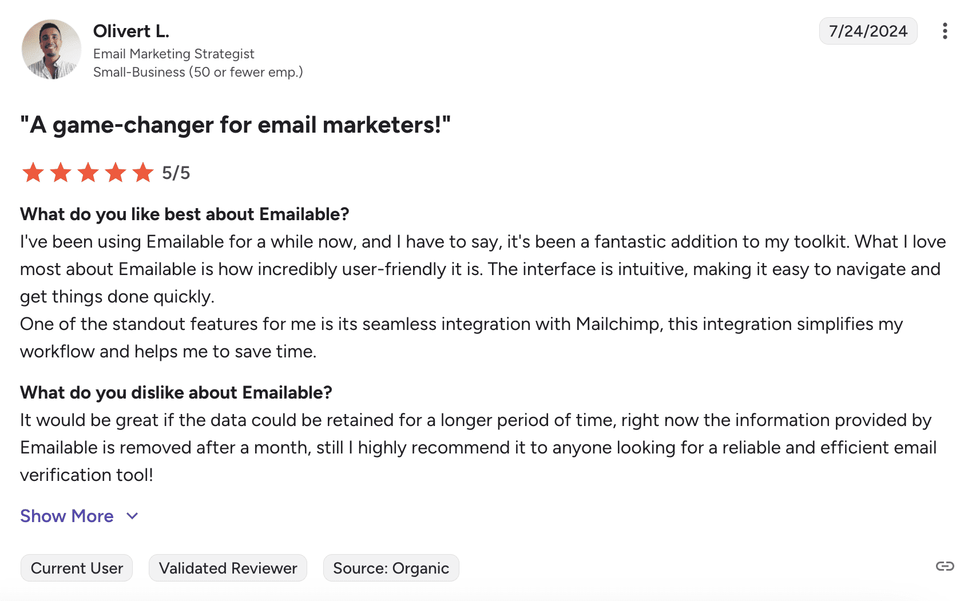Click the "A game-changer for email marketers!" title
The image size is (968, 601).
(235, 125)
